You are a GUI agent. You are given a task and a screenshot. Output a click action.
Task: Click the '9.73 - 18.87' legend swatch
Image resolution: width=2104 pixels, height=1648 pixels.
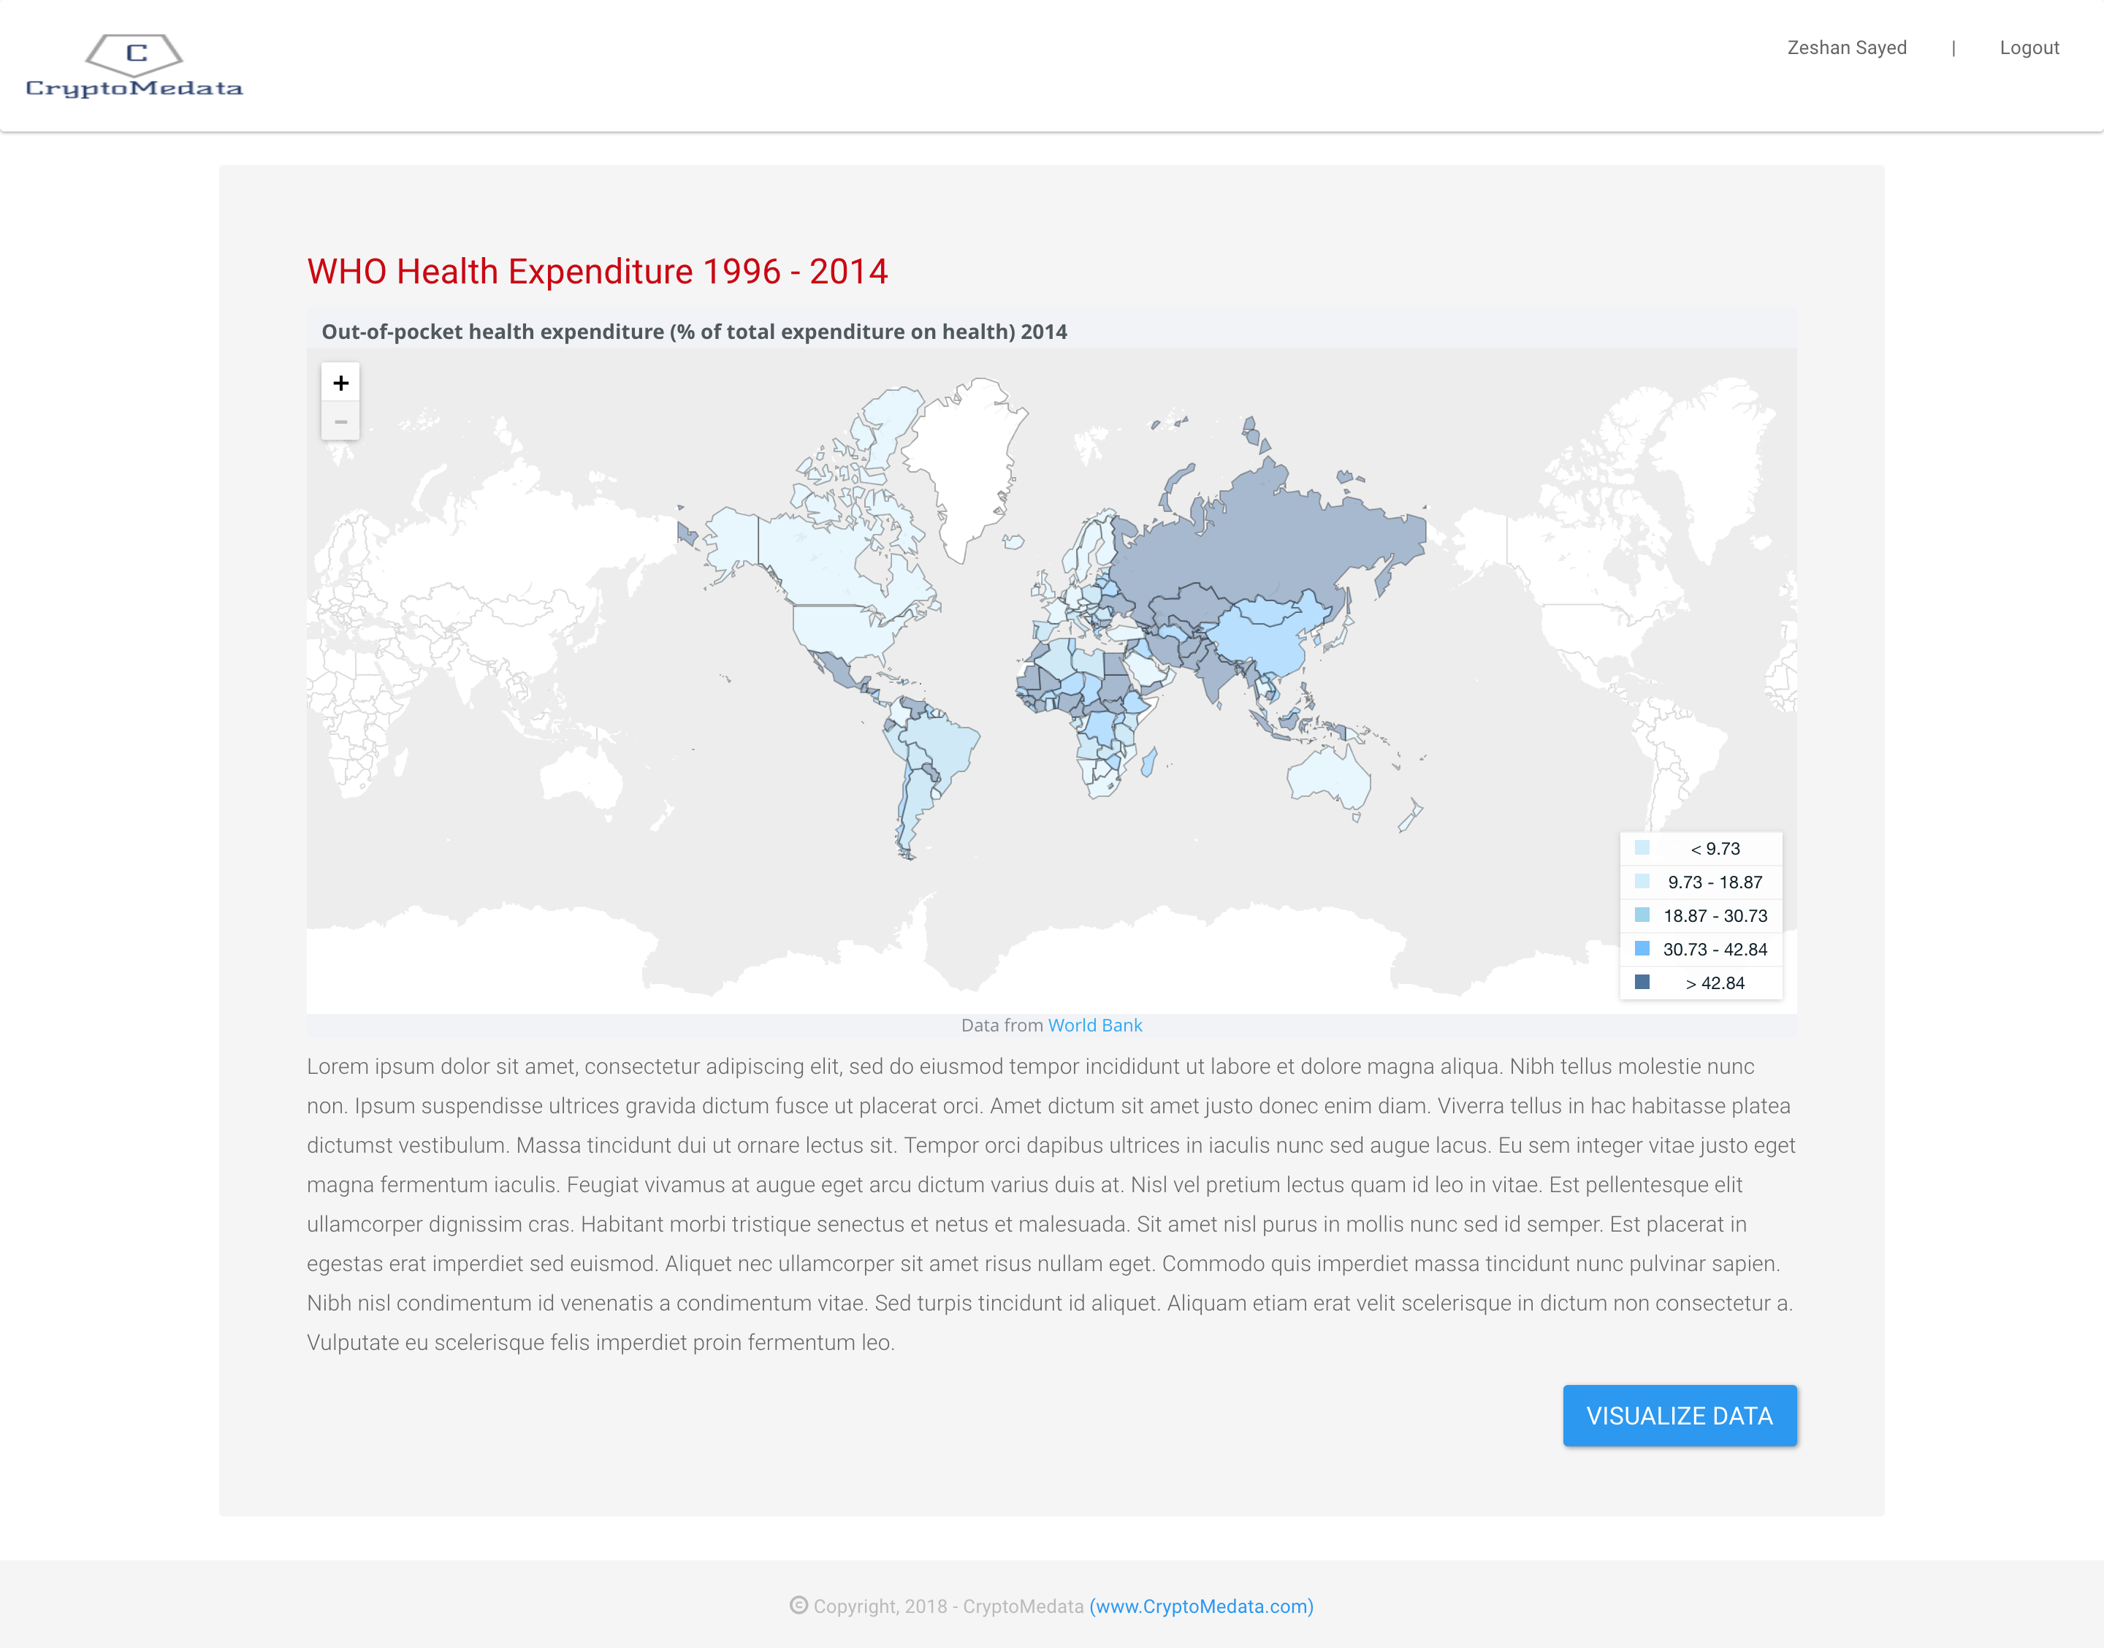tap(1642, 882)
